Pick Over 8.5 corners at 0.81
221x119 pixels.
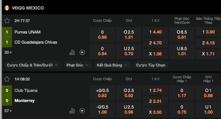[x=182, y=35]
